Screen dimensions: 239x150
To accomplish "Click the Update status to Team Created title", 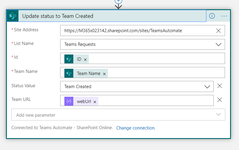I will (58, 16).
